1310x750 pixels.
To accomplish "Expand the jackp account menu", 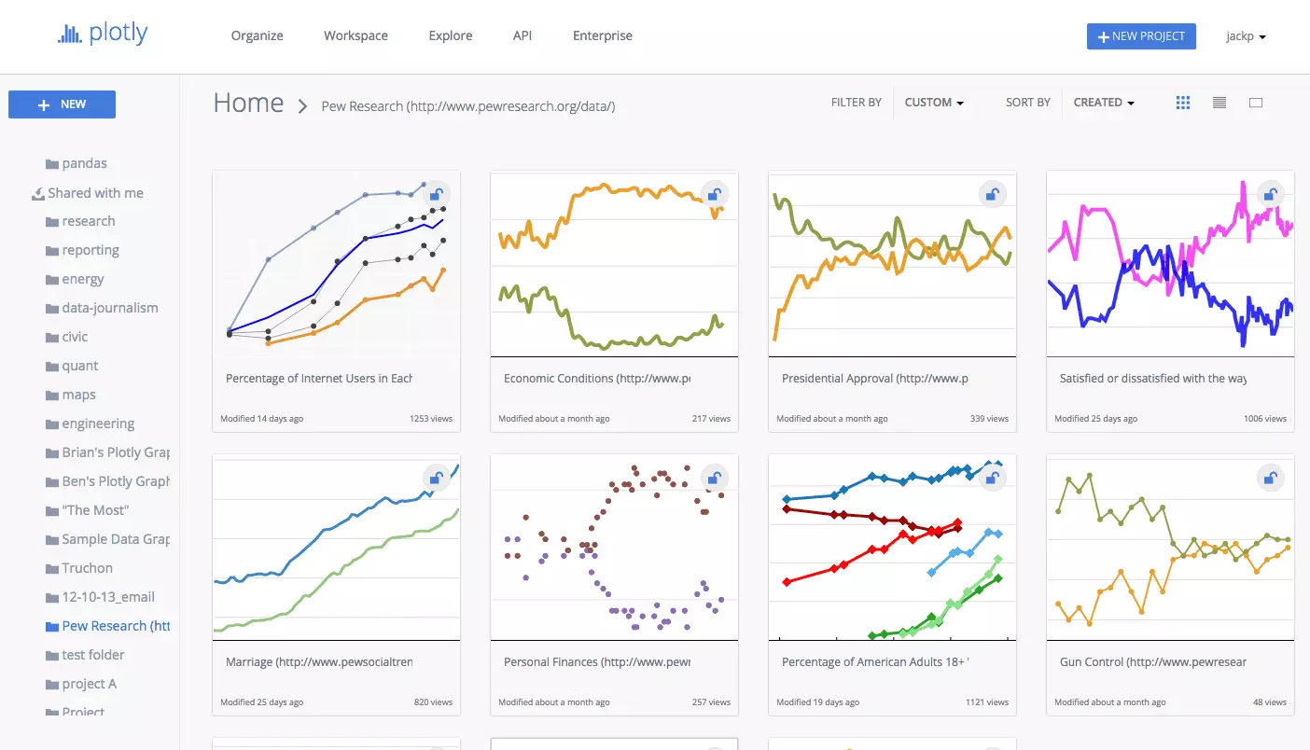I will (x=1246, y=36).
